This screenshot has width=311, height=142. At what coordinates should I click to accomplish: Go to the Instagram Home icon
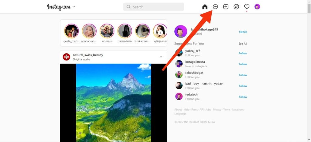point(205,7)
